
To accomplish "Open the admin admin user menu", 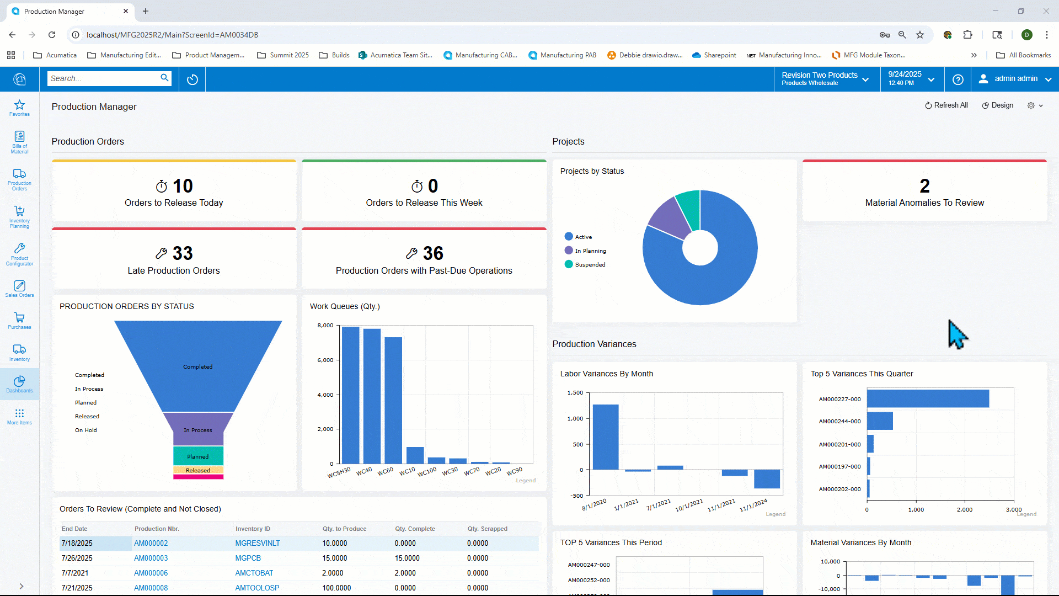I will (1014, 79).
